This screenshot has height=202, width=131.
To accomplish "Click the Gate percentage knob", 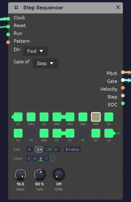I will [39, 174].
